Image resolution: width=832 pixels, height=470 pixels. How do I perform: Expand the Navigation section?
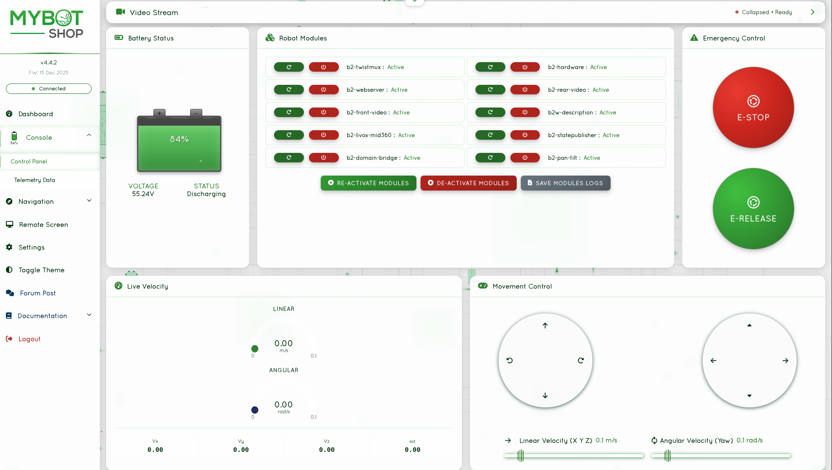(89, 200)
